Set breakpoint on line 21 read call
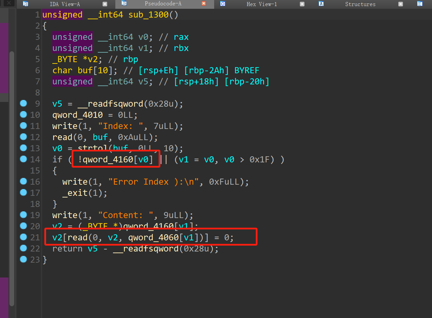432x318 pixels. 23,237
